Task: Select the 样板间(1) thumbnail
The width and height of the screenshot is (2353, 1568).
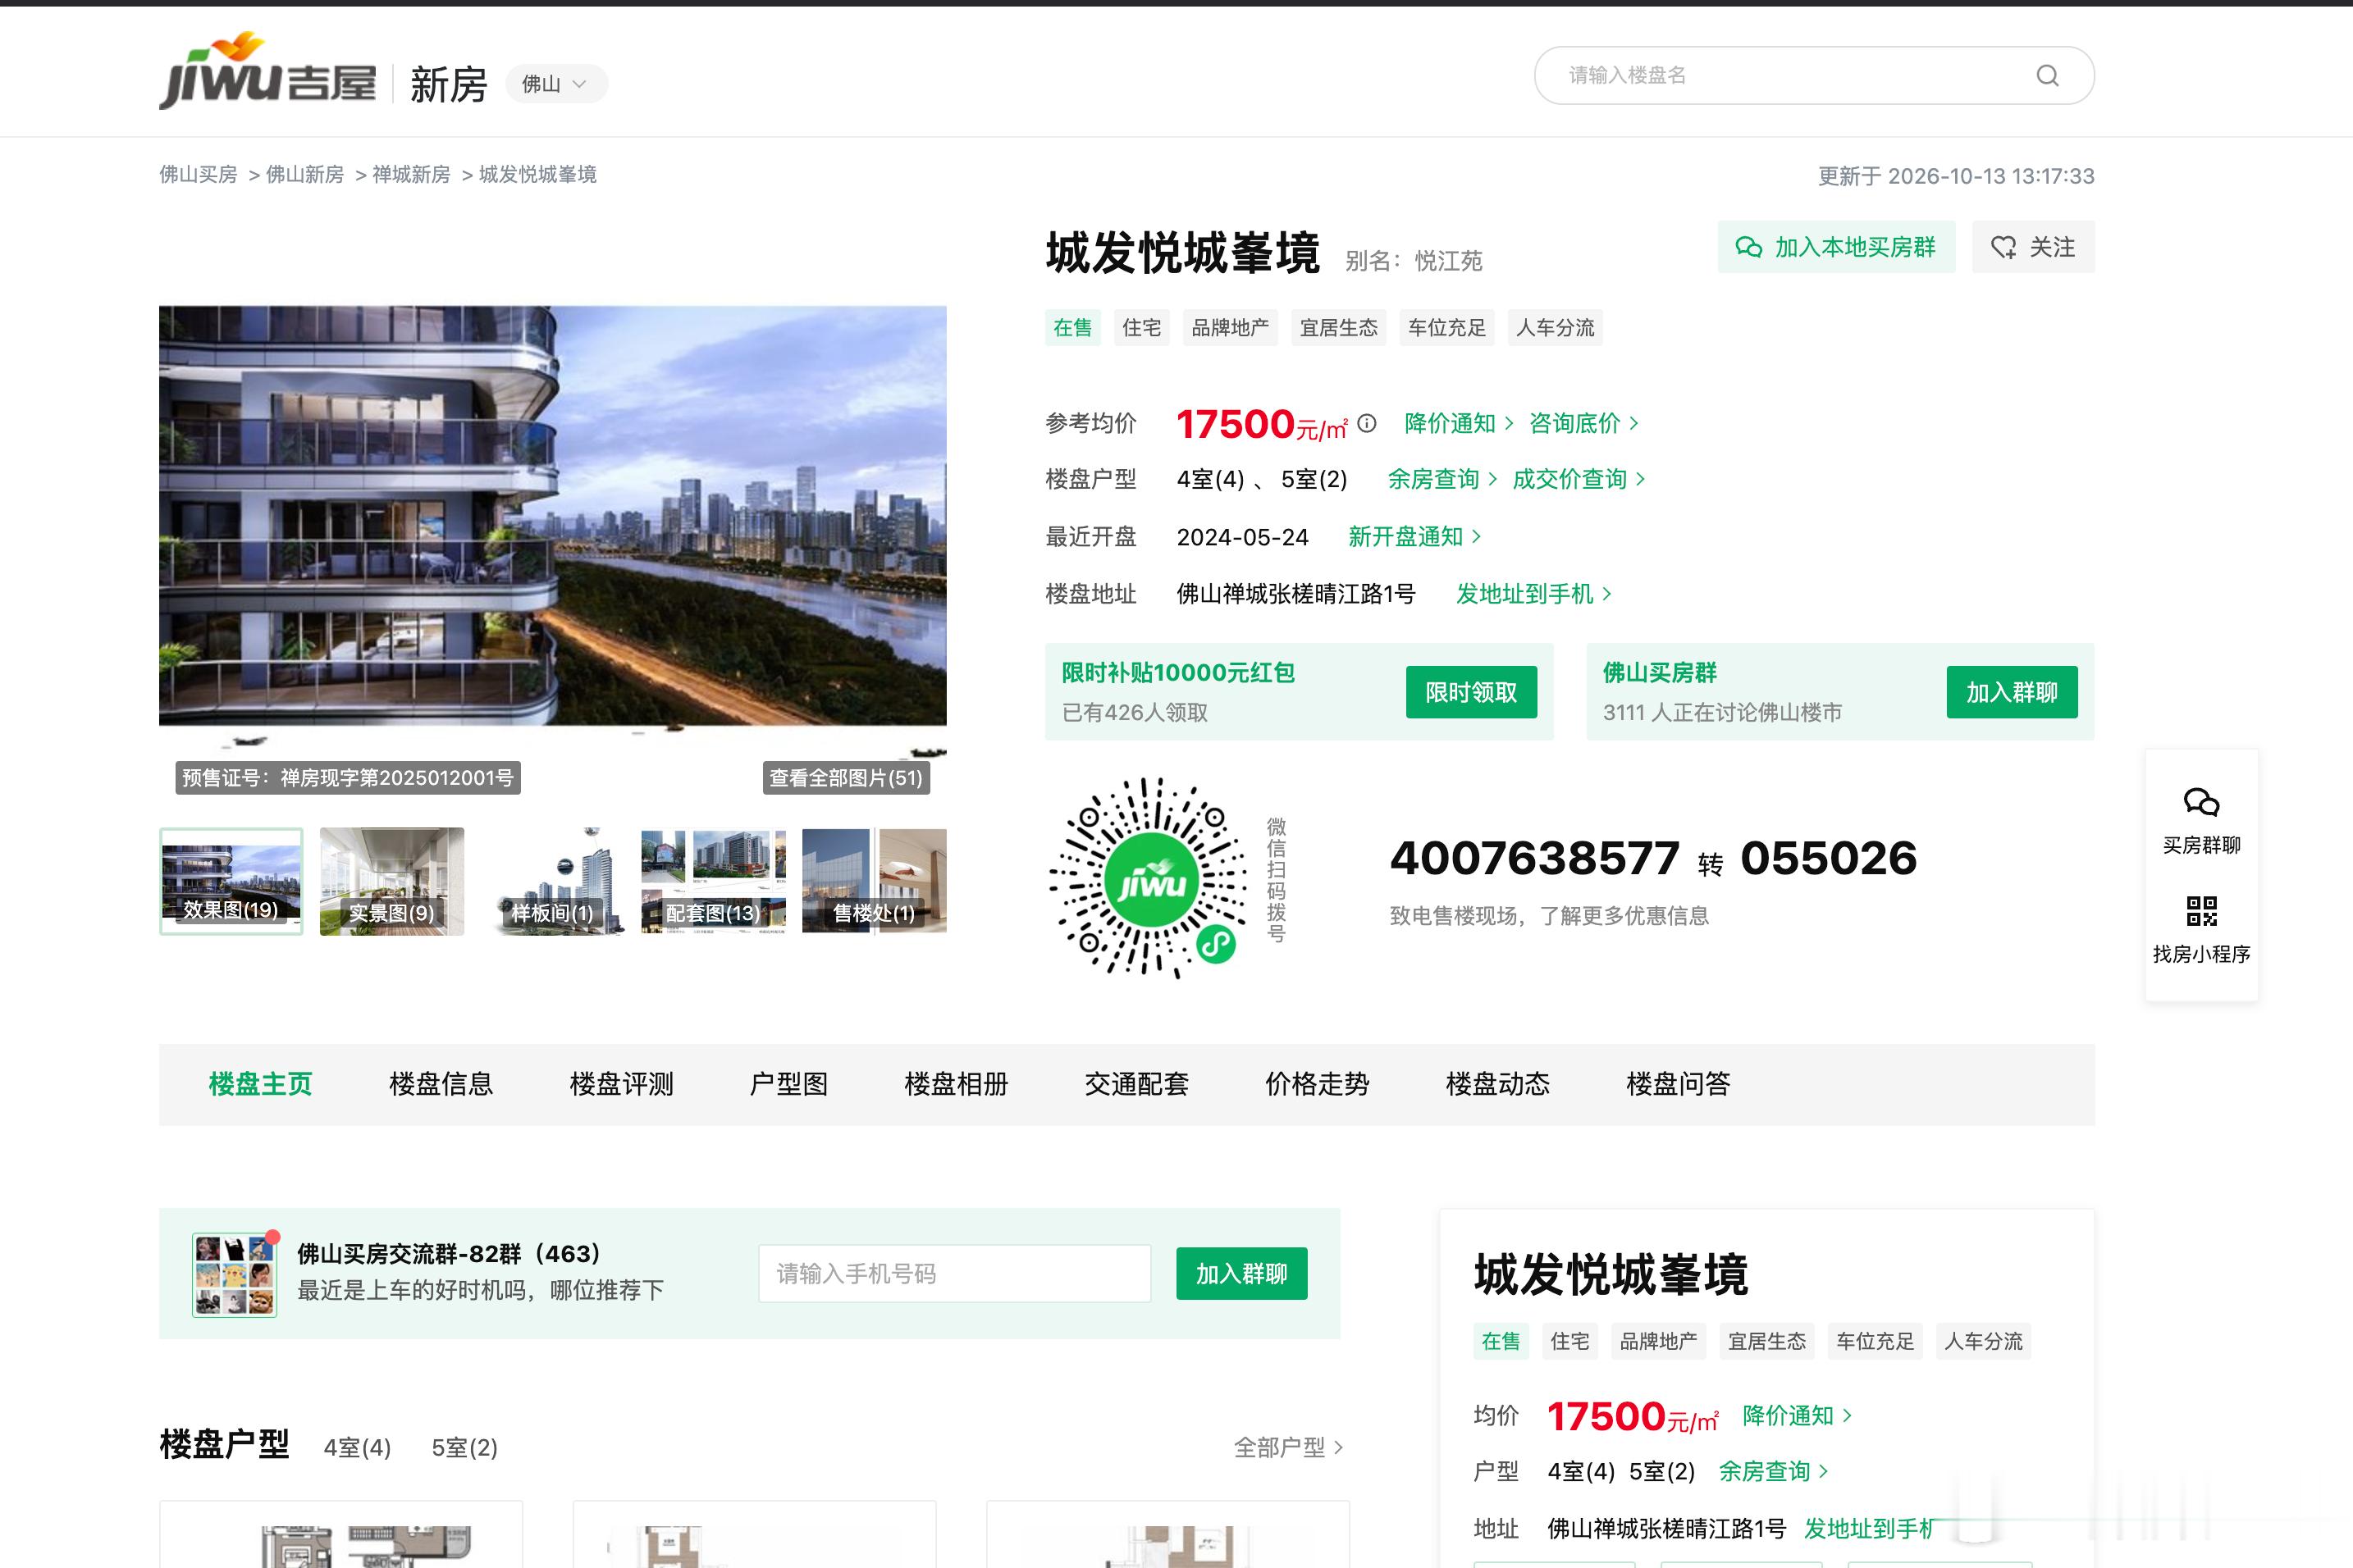Action: (x=552, y=881)
